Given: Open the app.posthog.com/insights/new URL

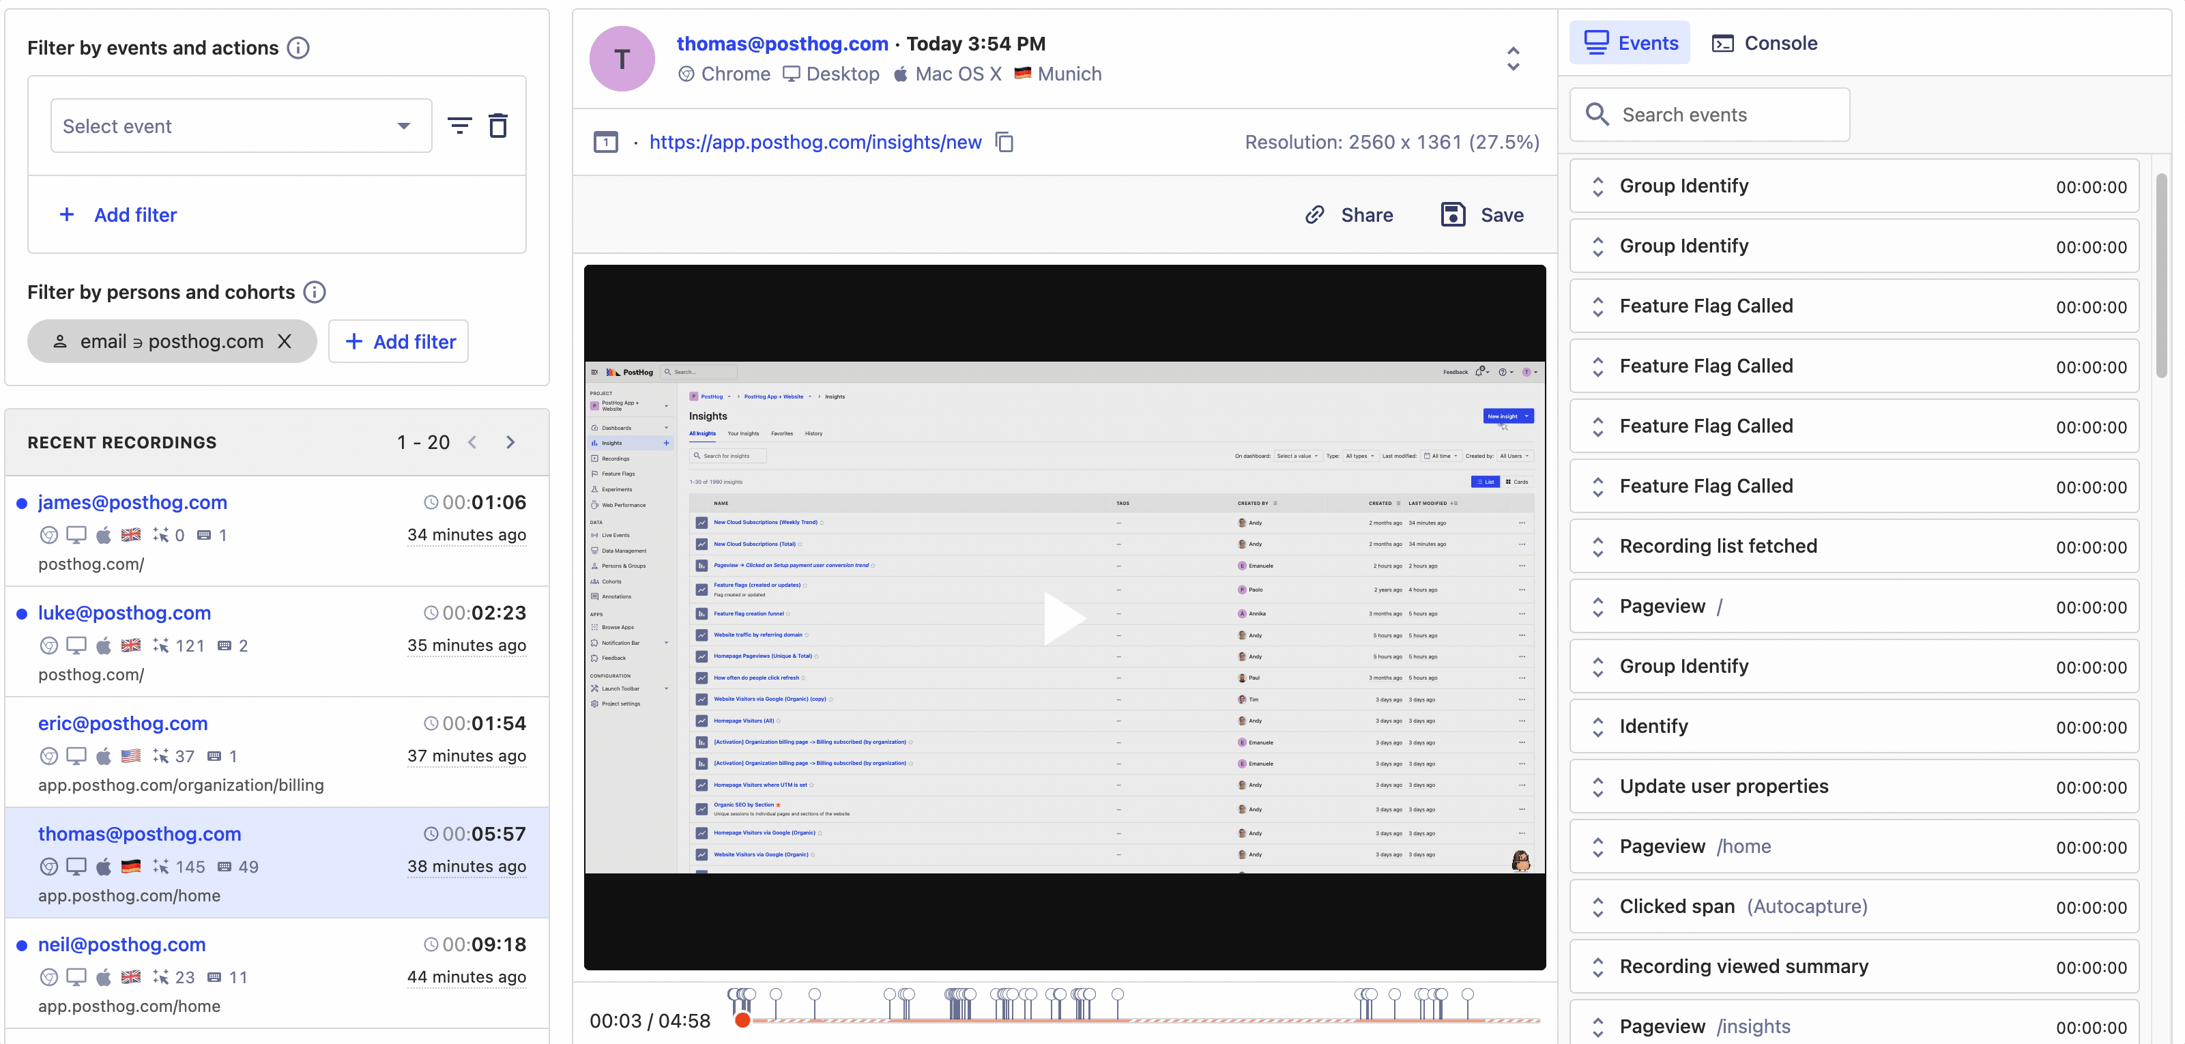Looking at the screenshot, I should (x=815, y=142).
